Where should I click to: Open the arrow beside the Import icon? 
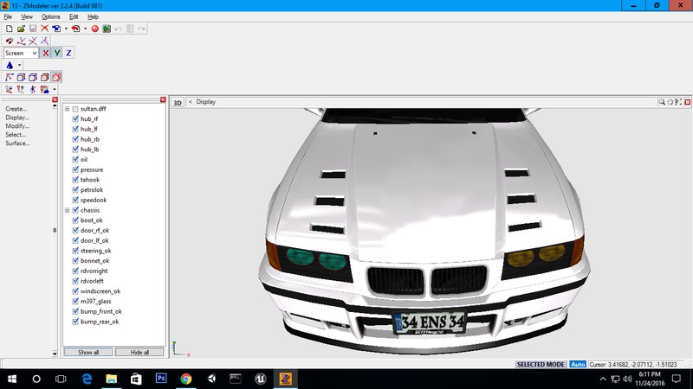(66, 29)
